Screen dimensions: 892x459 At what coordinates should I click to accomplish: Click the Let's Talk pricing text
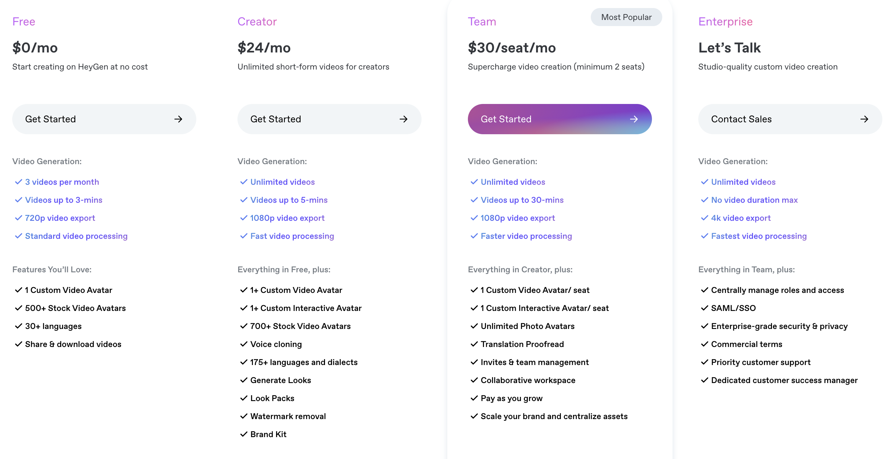click(x=729, y=47)
